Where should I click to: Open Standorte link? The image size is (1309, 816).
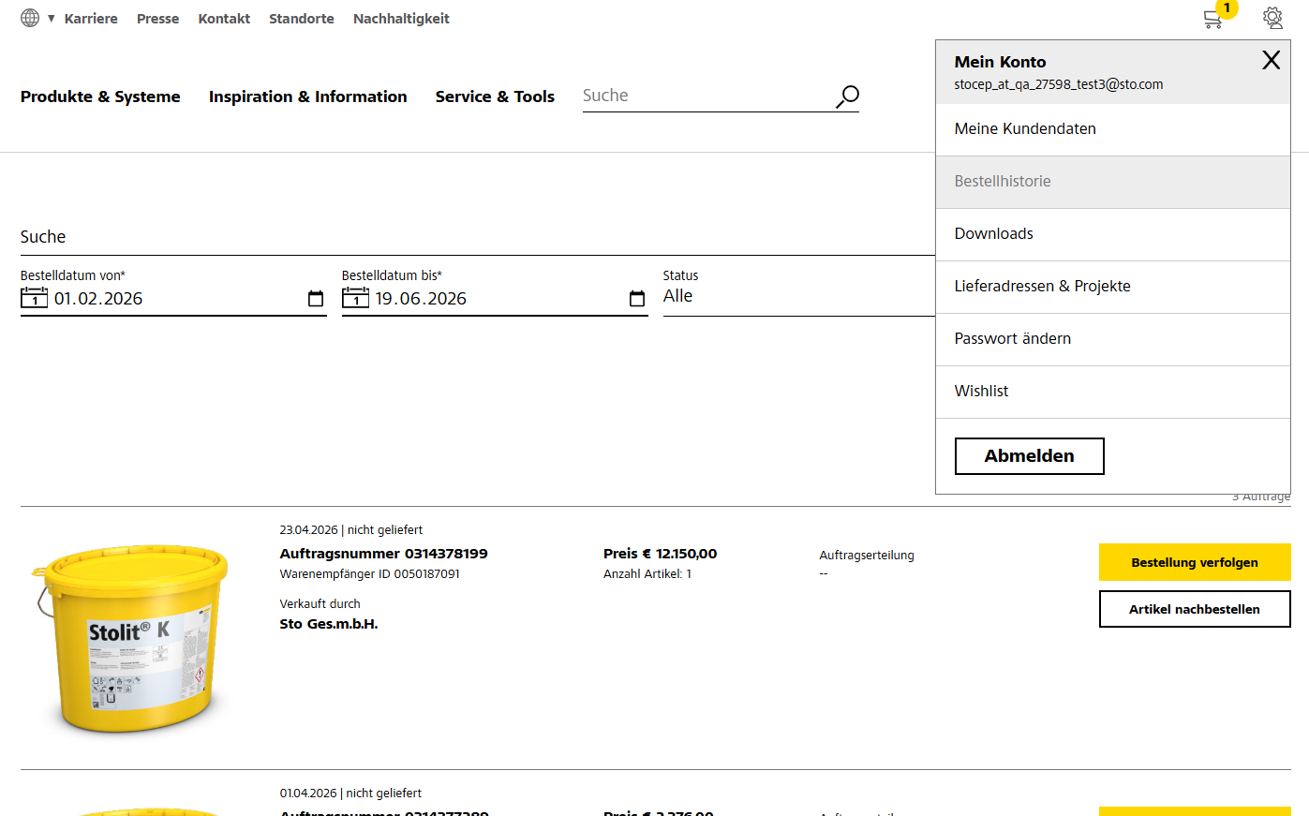(302, 19)
